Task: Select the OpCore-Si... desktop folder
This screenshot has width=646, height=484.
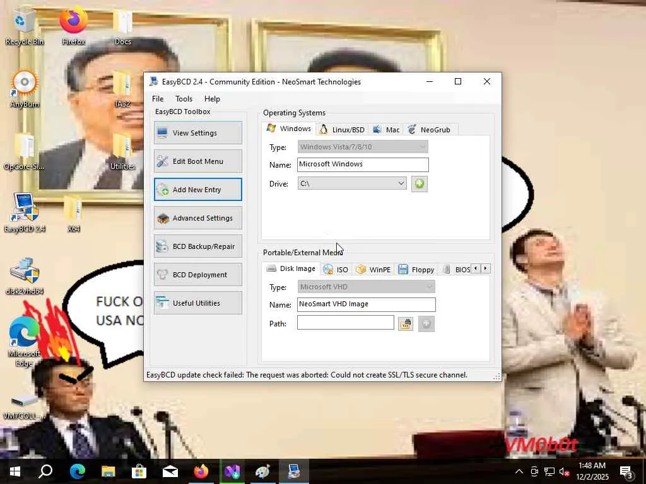Action: coord(25,153)
